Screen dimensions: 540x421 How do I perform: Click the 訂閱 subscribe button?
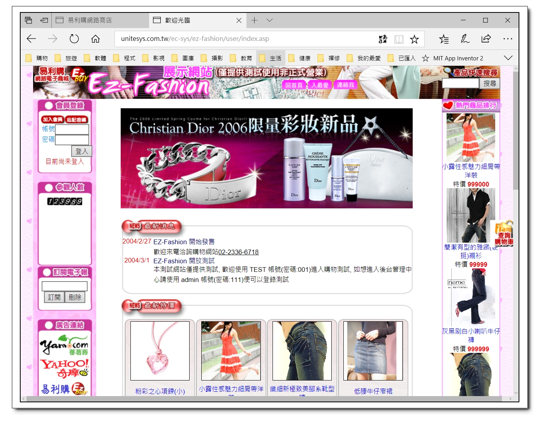coord(54,297)
